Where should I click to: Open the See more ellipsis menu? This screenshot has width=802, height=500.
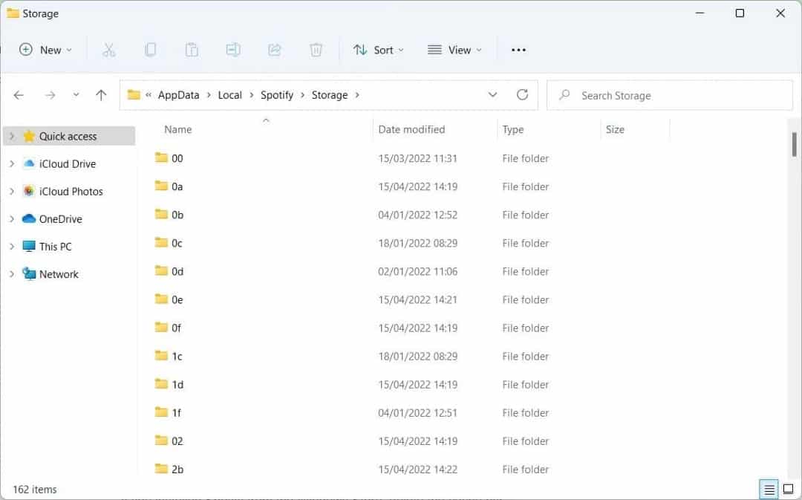[518, 50]
